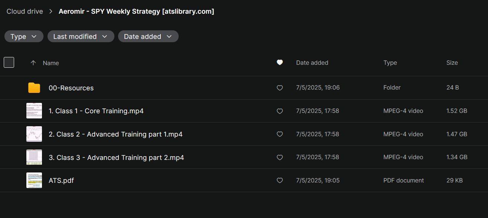Screen dimensions: 488x218
Task: Favorite Class 1 - Core Training video
Action: 280,111
